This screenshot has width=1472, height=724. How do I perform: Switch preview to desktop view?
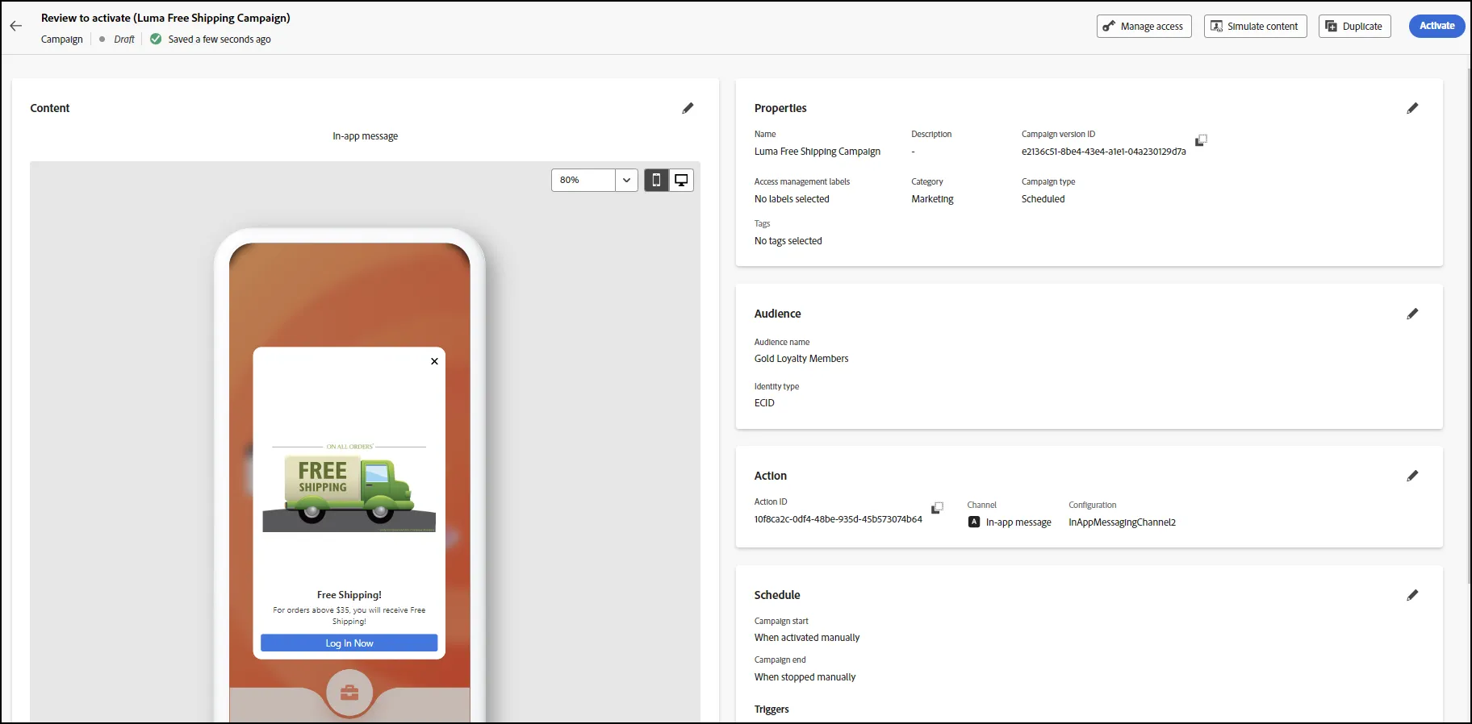pyautogui.click(x=681, y=180)
